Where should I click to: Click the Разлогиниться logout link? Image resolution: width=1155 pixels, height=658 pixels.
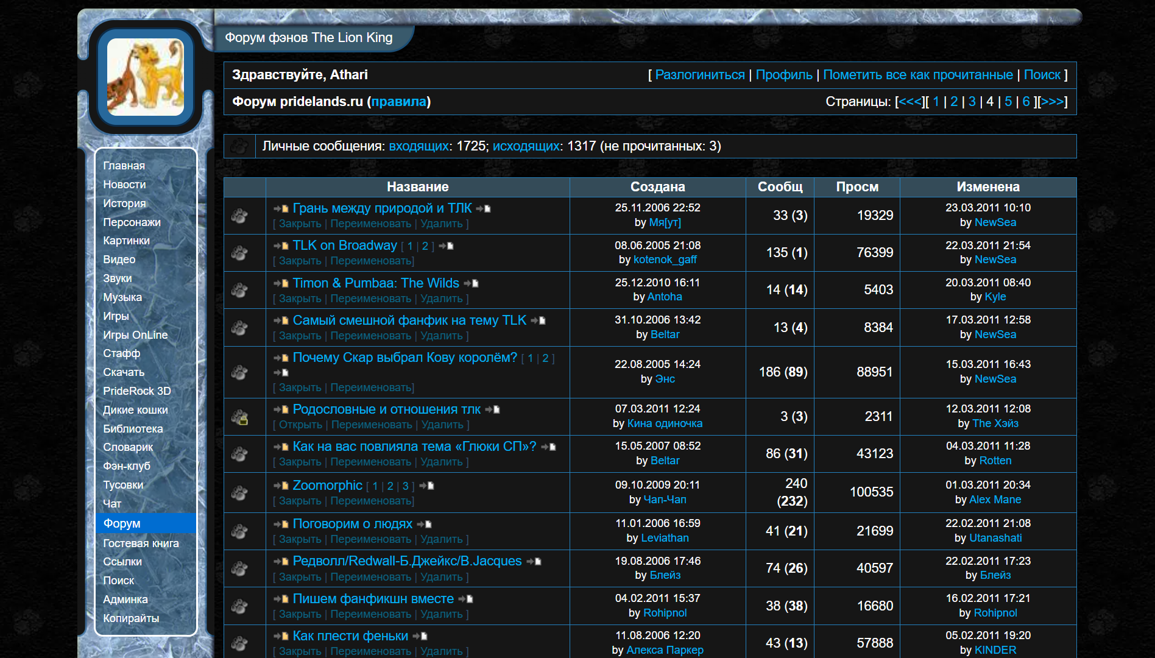(x=699, y=75)
